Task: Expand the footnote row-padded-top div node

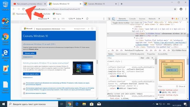Action: pyautogui.click(x=134, y=47)
